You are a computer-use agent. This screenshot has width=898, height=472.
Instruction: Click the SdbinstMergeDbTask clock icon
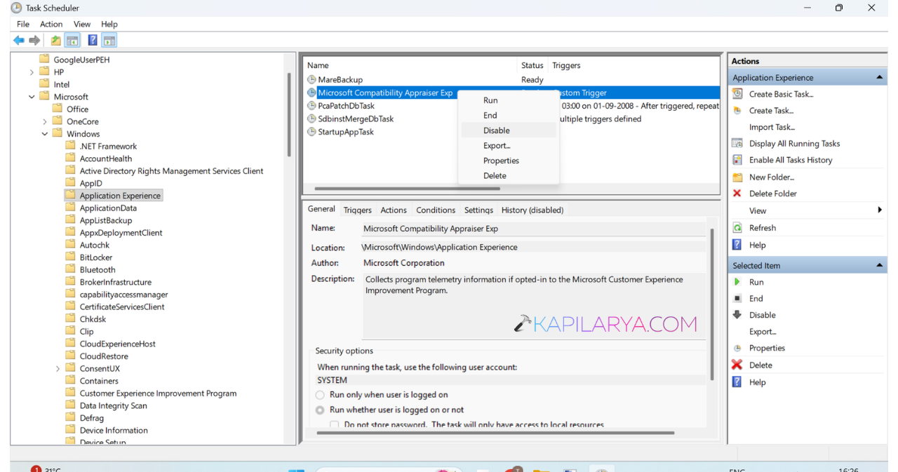[x=311, y=119]
